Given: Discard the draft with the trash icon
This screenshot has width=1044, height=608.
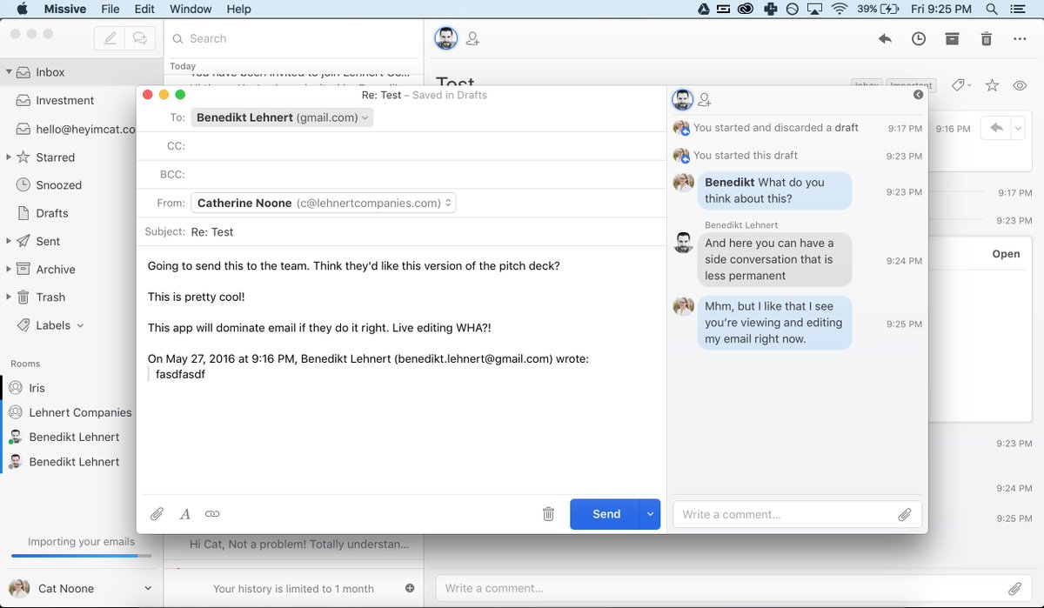Looking at the screenshot, I should (548, 514).
